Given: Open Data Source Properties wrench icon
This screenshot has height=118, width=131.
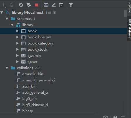Looking at the screenshot, I should coord(29,5).
